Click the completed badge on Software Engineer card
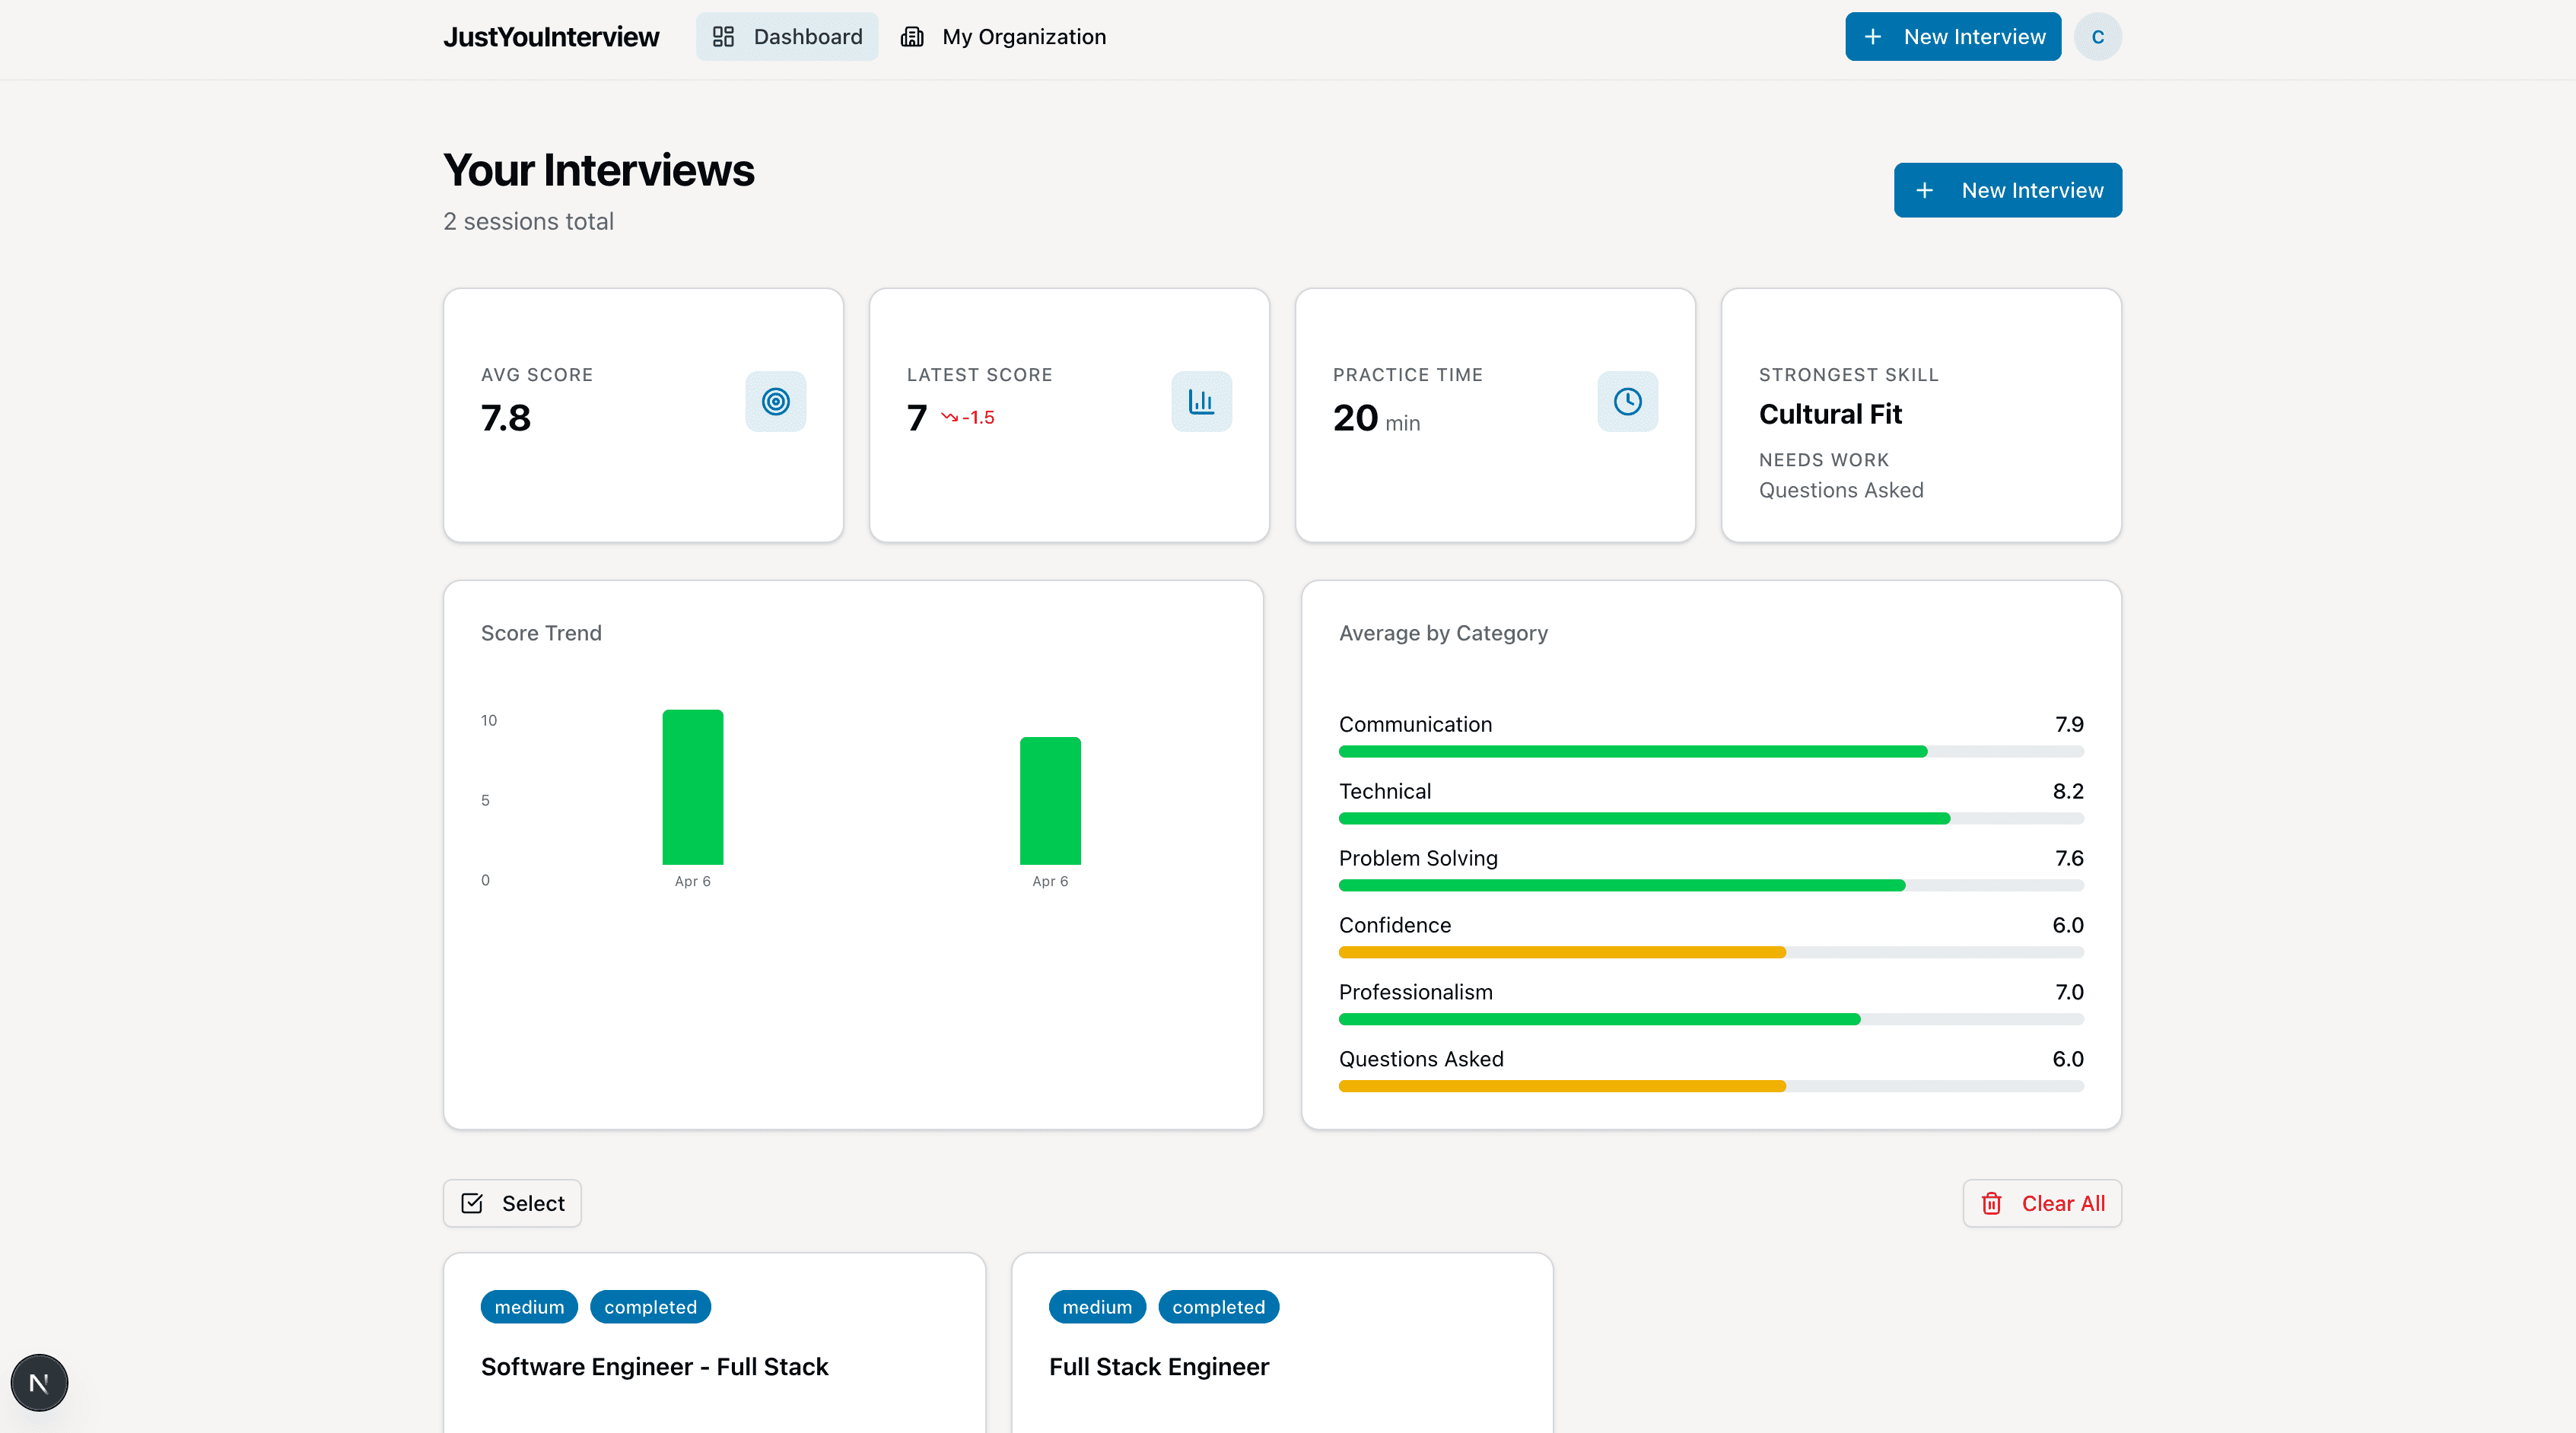 click(650, 1307)
